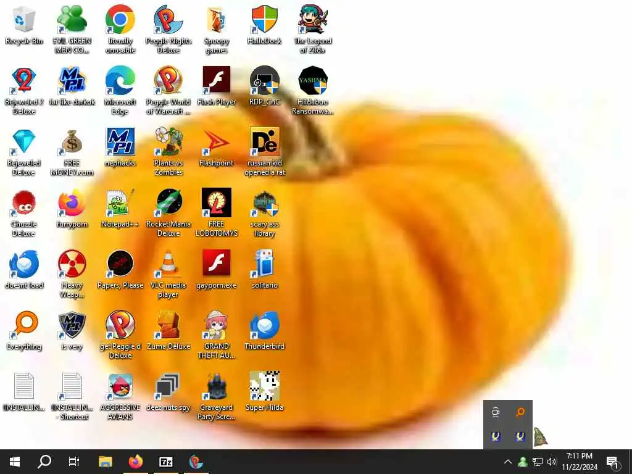632x474 pixels.
Task: Switch to 7-Zip on the taskbar
Action: pyautogui.click(x=166, y=462)
